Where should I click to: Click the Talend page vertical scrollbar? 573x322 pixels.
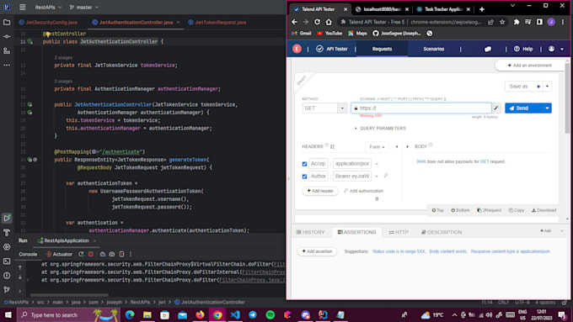(567, 98)
